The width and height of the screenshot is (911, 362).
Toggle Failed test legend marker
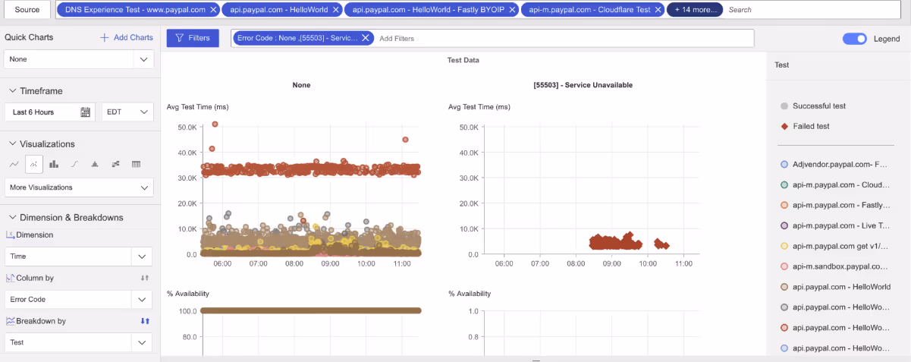[x=784, y=126]
